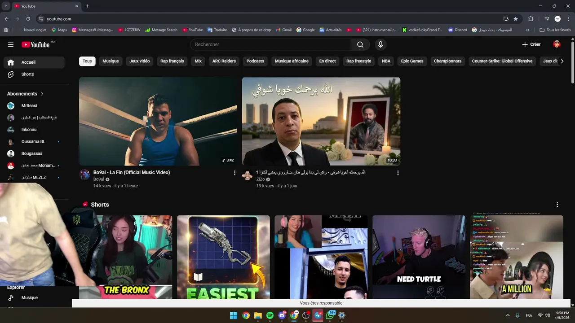Open the Traduire bookmark
This screenshot has height=323, width=575.
pos(217,30)
